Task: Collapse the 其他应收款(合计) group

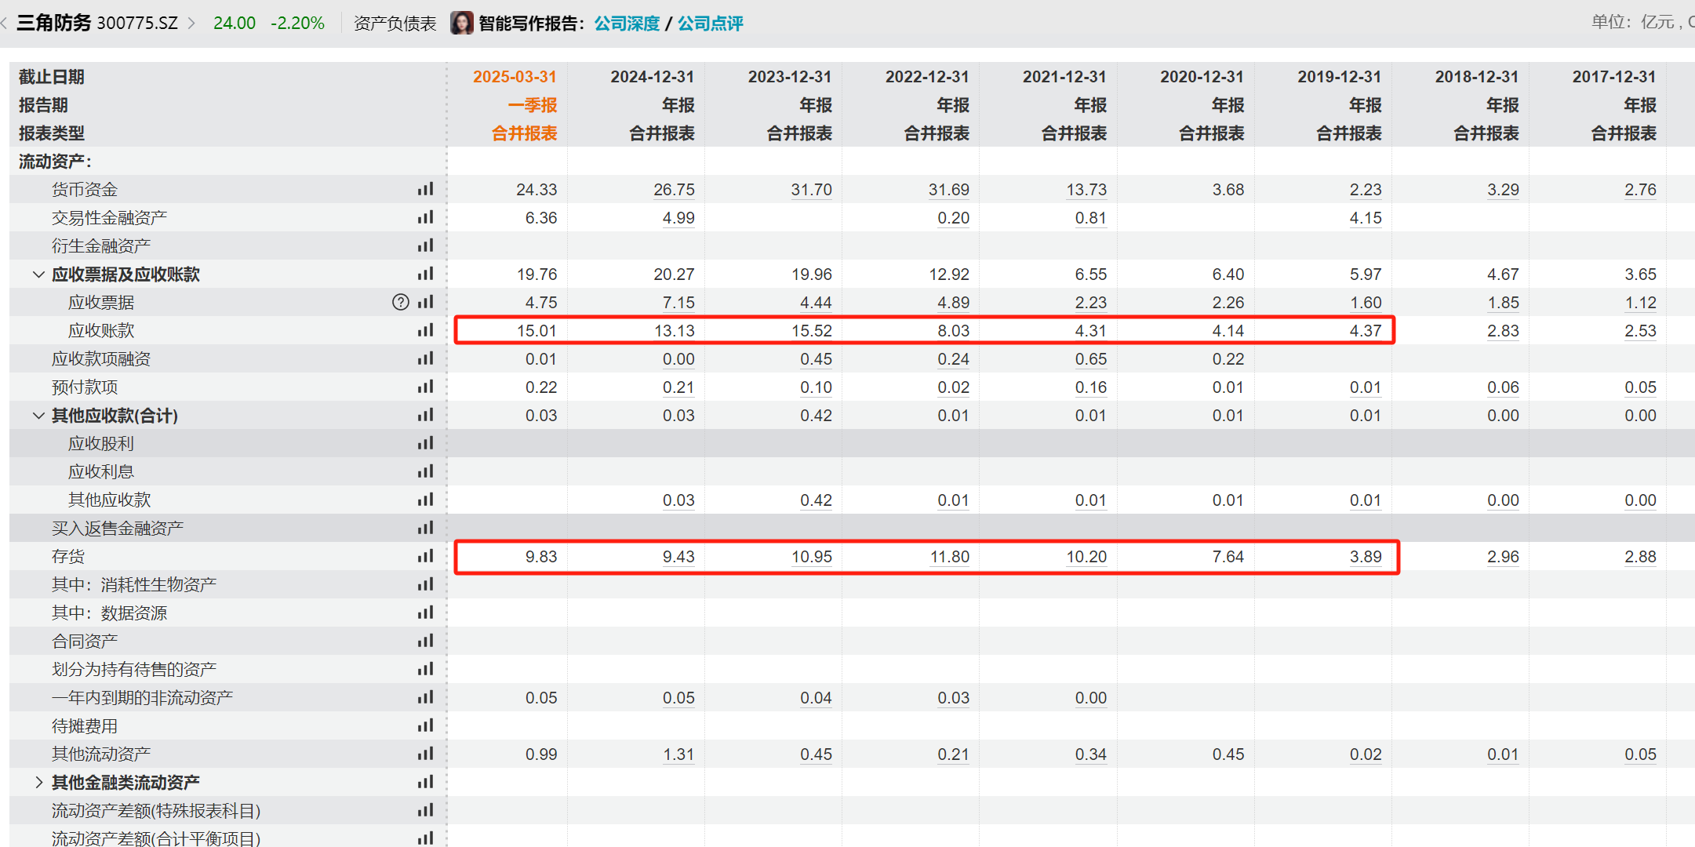Action: pos(38,415)
